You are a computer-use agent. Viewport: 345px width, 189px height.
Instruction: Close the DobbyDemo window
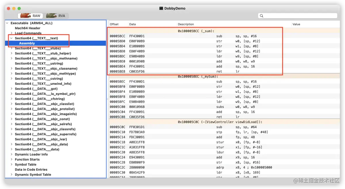pos(8,8)
